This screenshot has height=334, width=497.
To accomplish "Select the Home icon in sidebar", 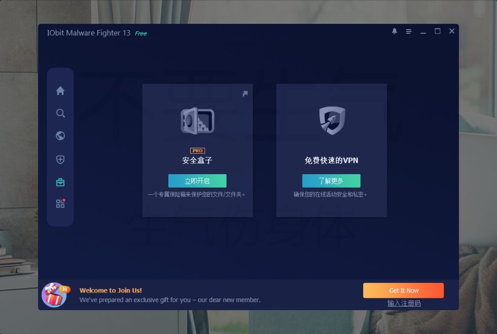I will (60, 91).
